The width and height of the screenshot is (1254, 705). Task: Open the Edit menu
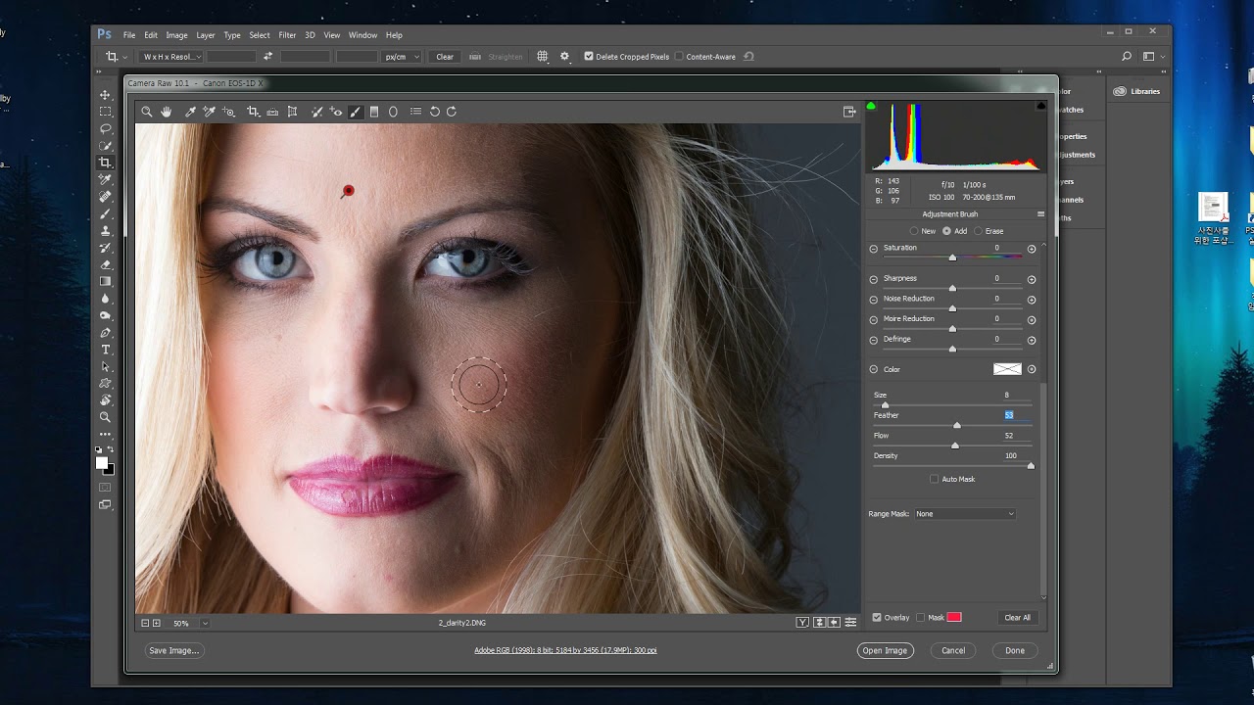coord(151,35)
